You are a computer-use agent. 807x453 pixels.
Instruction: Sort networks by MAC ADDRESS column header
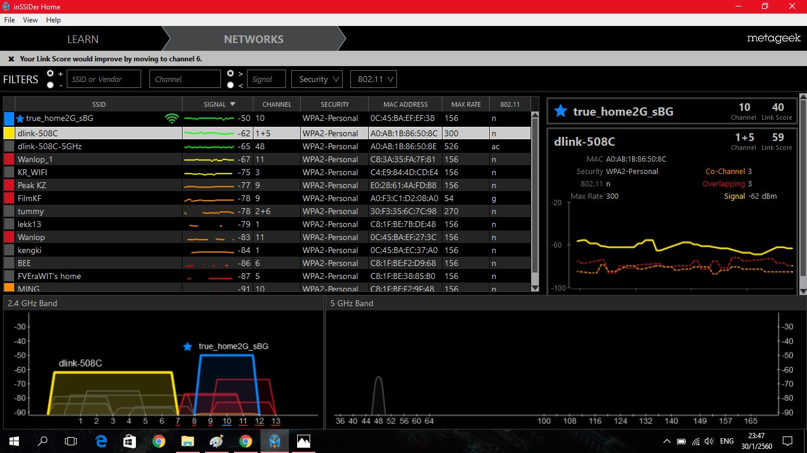(x=405, y=104)
